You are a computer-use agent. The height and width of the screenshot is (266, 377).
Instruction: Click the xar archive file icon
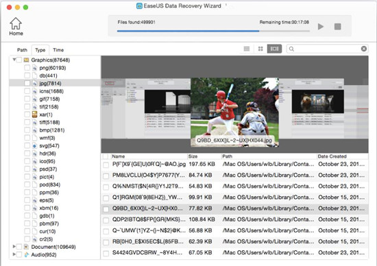[x=35, y=114]
